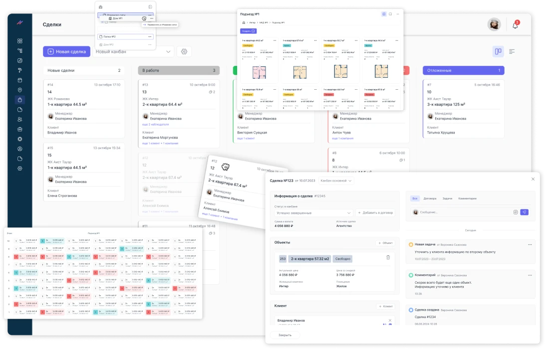Delete the object with trash icon
546x349 pixels.
coord(388,257)
